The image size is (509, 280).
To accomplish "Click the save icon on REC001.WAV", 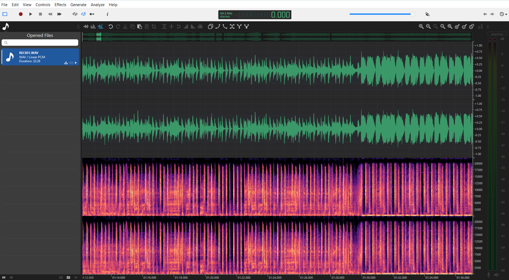I will coord(66,63).
